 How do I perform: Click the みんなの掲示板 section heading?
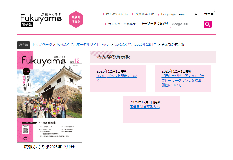[x=113, y=57]
